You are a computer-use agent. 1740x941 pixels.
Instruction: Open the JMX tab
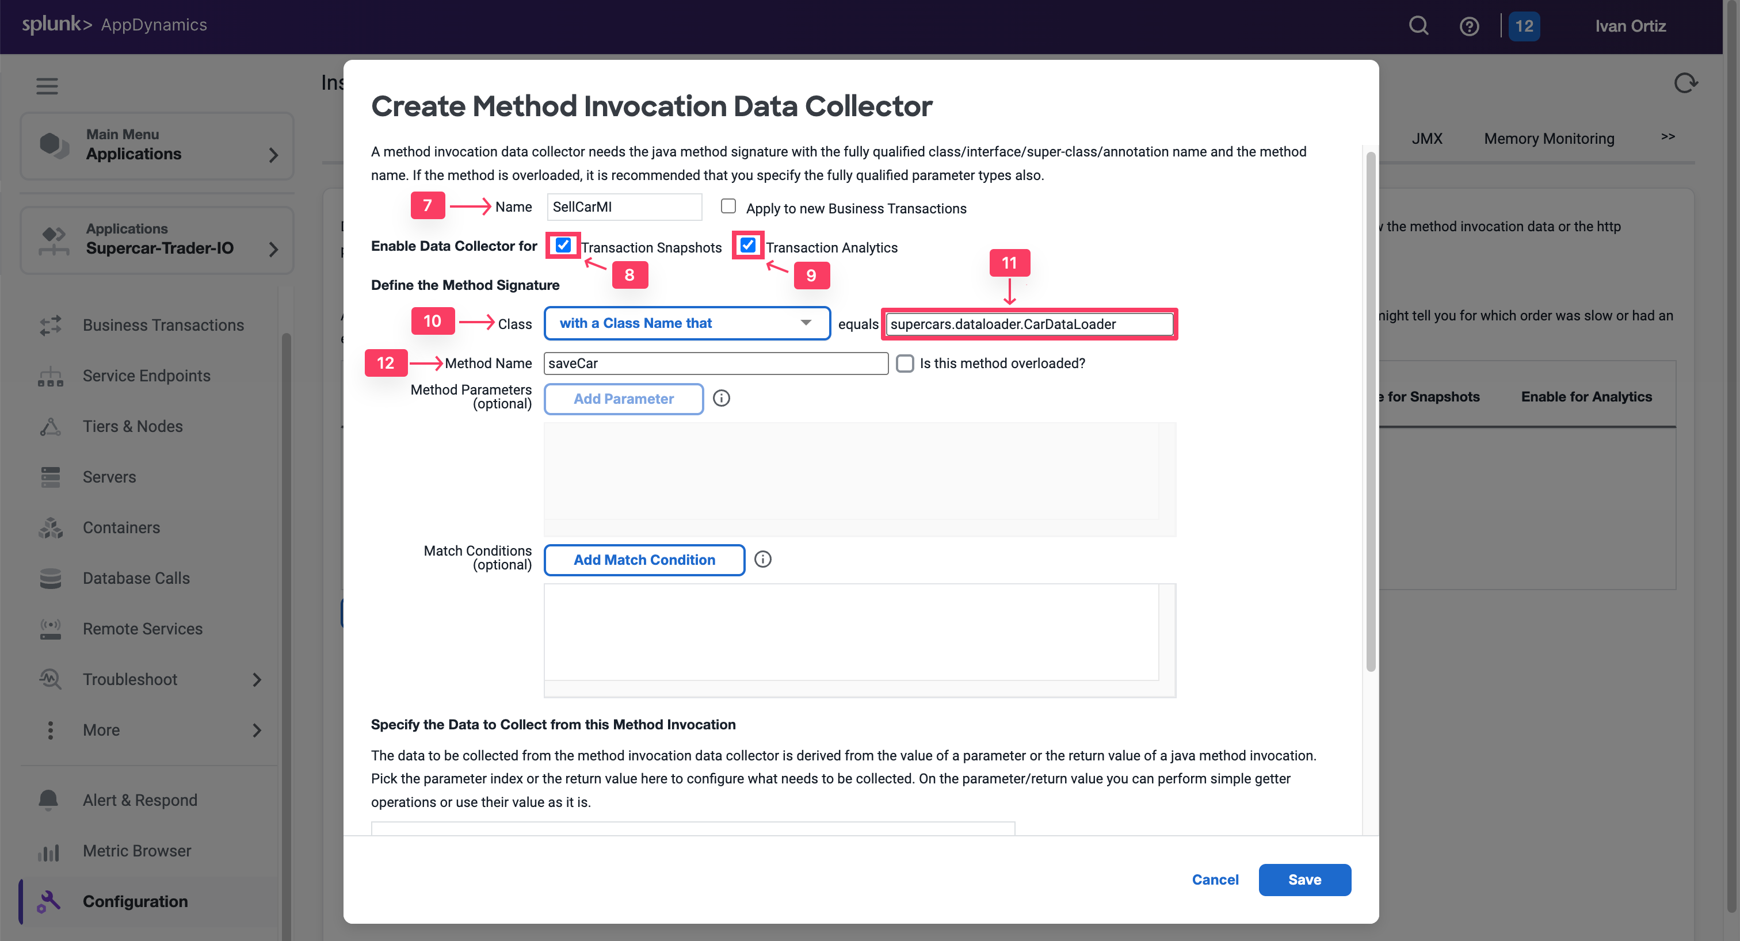coord(1426,139)
